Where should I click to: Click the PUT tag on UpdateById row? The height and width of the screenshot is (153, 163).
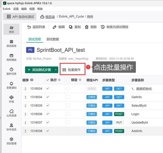point(119,123)
